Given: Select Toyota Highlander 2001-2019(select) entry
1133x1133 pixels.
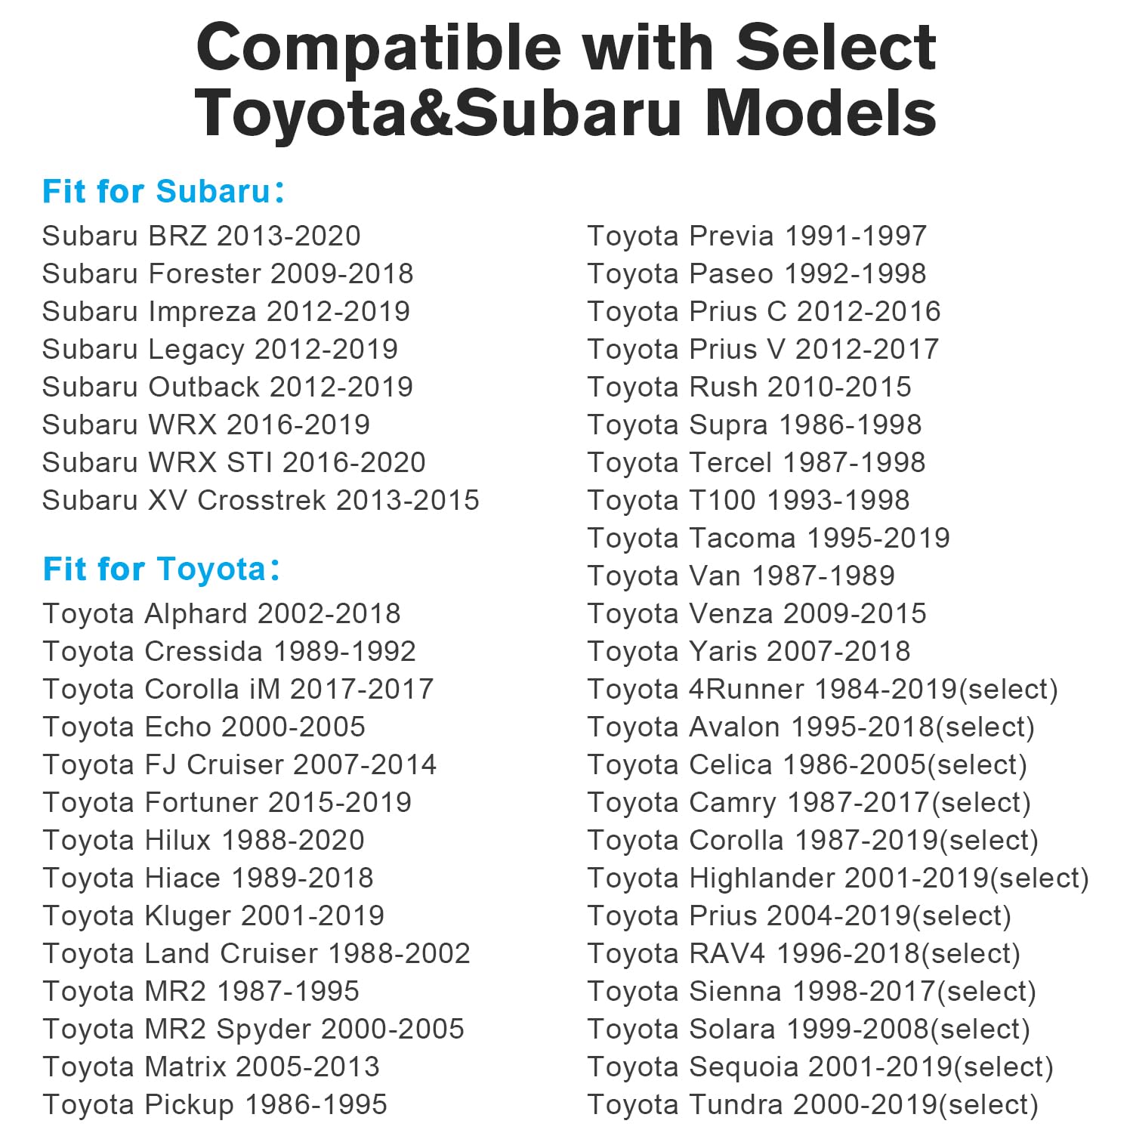Looking at the screenshot, I should (x=838, y=878).
